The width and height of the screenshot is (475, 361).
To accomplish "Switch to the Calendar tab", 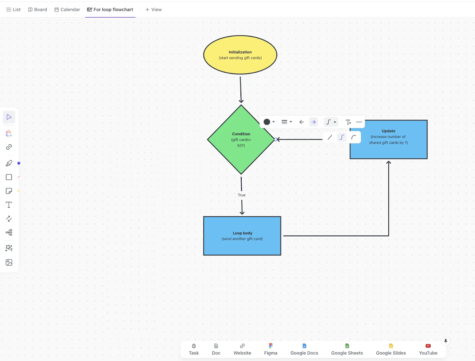I will point(67,9).
